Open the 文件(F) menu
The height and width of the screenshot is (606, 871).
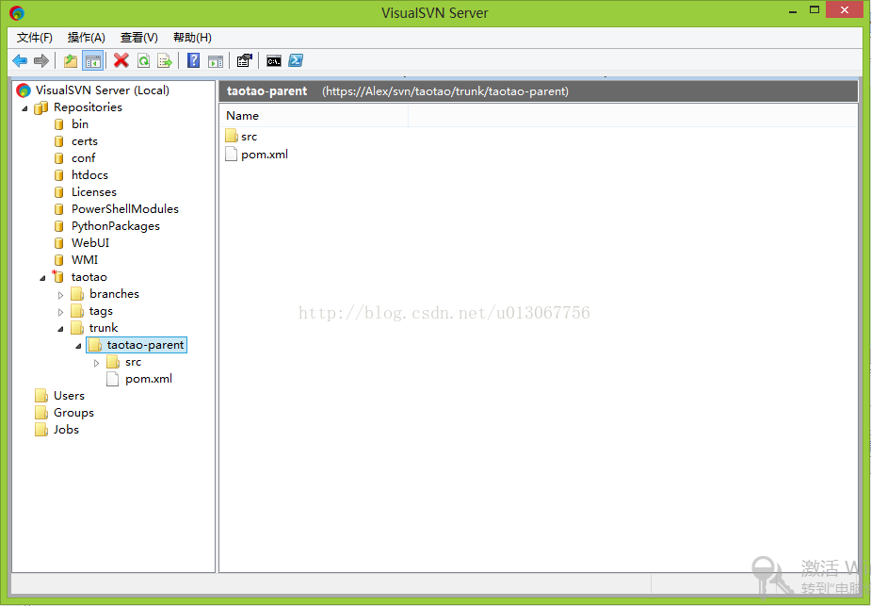click(35, 38)
